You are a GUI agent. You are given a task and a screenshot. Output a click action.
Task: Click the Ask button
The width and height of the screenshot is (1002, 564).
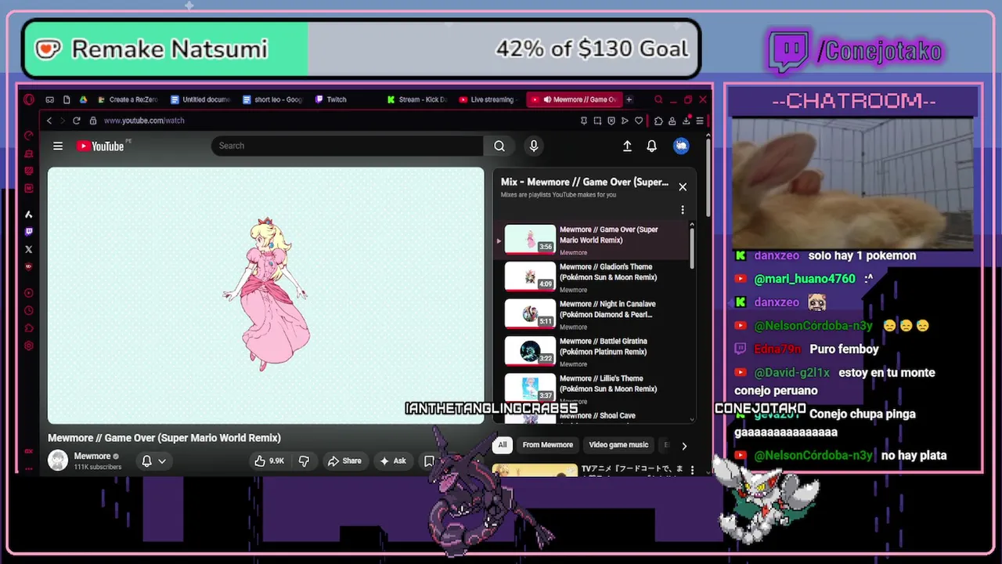393,461
